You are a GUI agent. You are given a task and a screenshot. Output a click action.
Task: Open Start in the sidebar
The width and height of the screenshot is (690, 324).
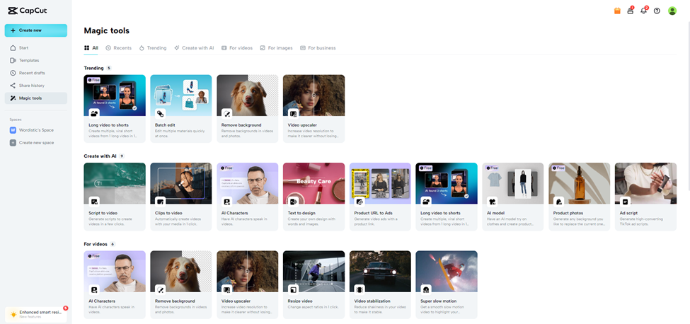click(36, 47)
